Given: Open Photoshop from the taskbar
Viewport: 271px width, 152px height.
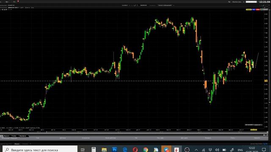Looking at the screenshot, I should point(114,149).
